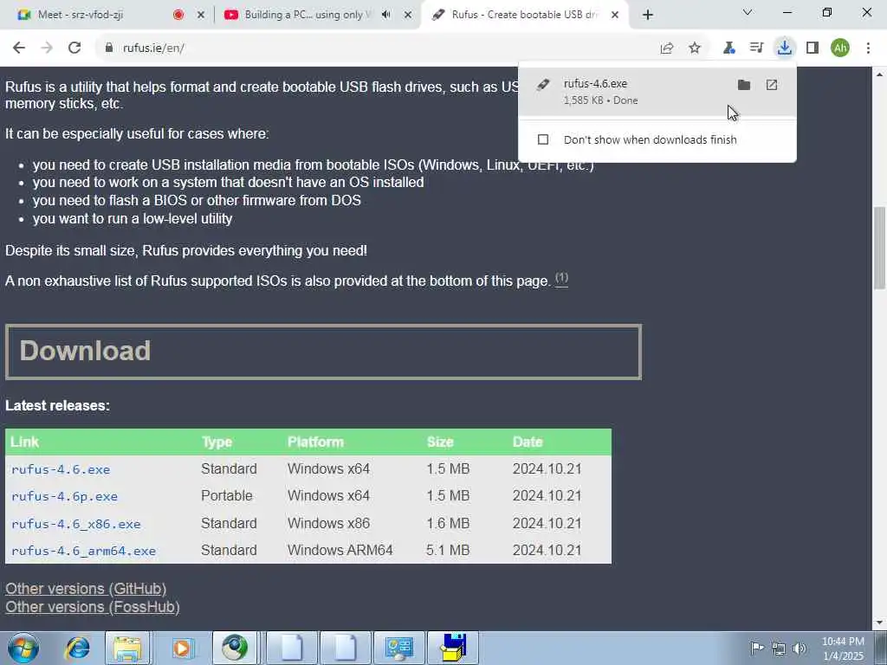The width and height of the screenshot is (887, 665).
Task: Click the Type column header
Action: tap(217, 442)
